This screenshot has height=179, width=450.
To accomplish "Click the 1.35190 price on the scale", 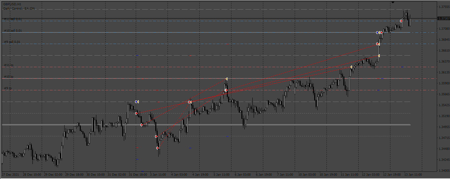I will (444, 116).
